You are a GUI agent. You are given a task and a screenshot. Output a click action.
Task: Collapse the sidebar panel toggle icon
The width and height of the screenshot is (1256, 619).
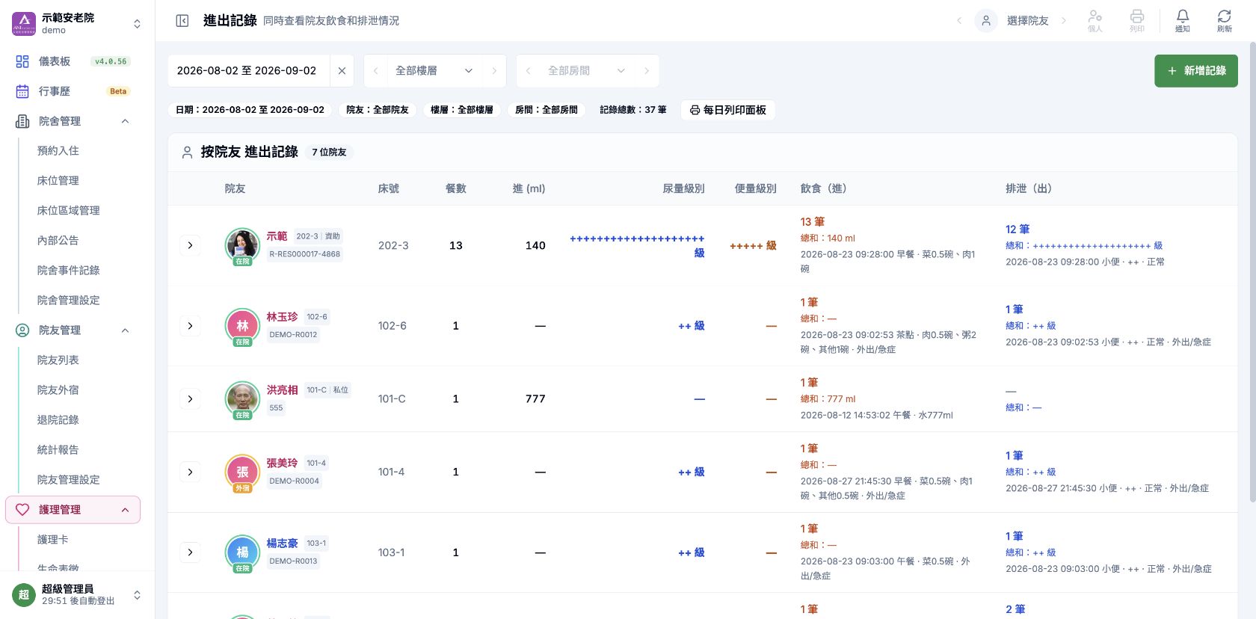coord(182,21)
